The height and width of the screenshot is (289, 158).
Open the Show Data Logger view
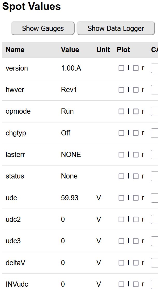tap(116, 28)
